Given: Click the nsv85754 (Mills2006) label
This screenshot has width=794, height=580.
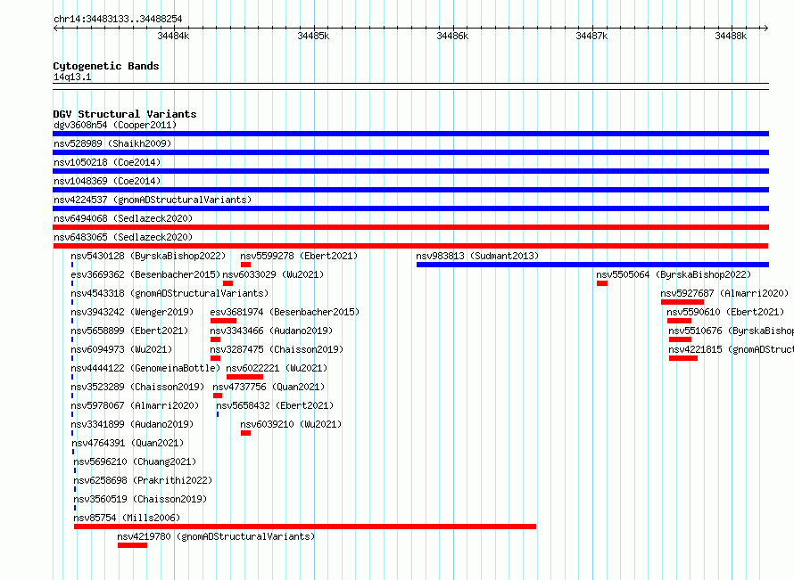Looking at the screenshot, I should coord(127,518).
